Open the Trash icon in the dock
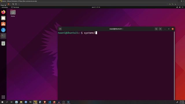 click(x=3, y=43)
